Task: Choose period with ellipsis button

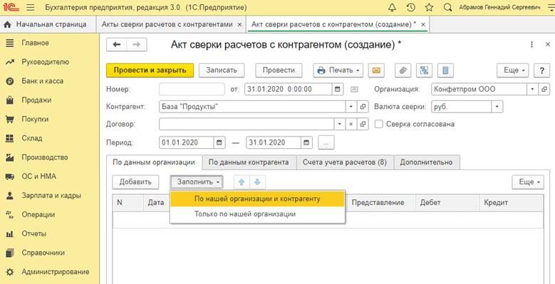Action: [326, 143]
